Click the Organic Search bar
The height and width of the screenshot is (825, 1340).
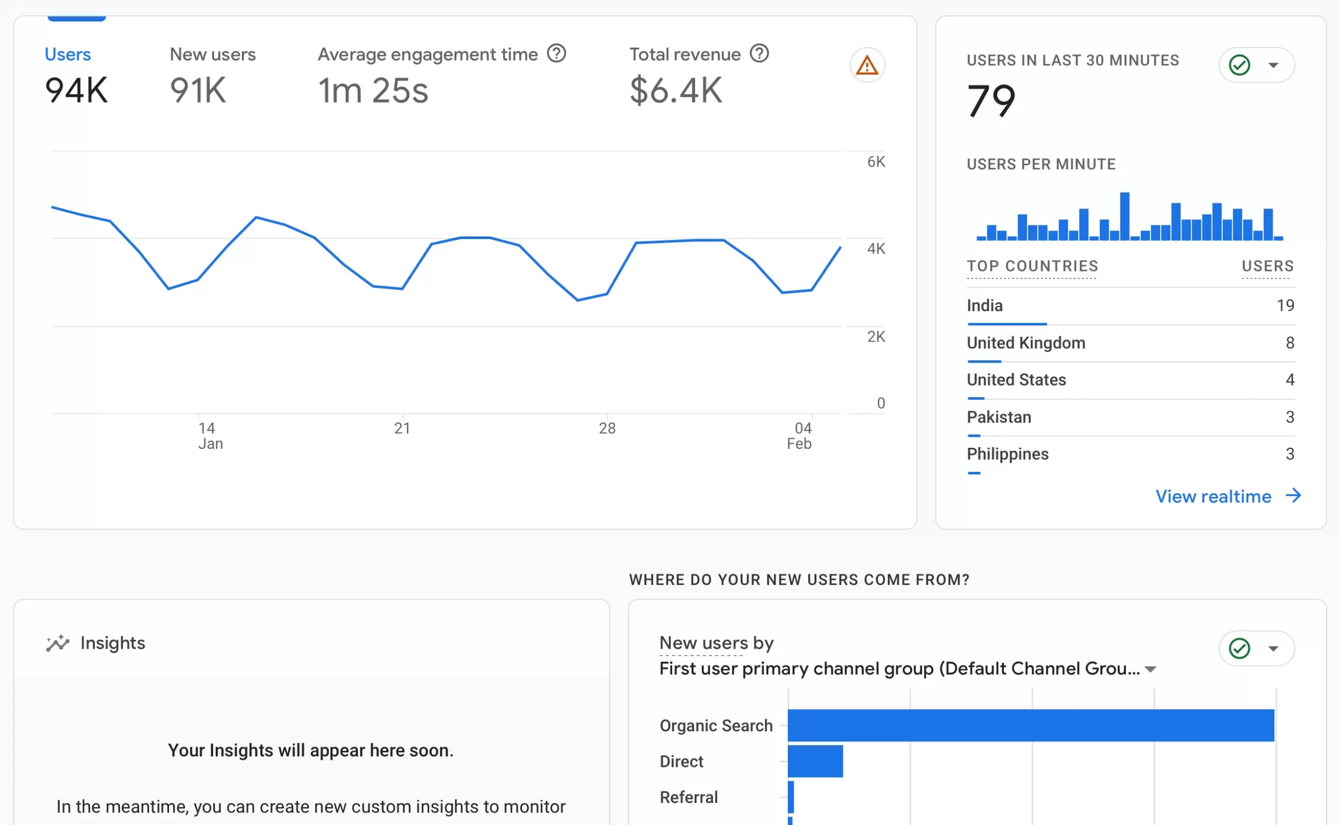click(x=1031, y=725)
